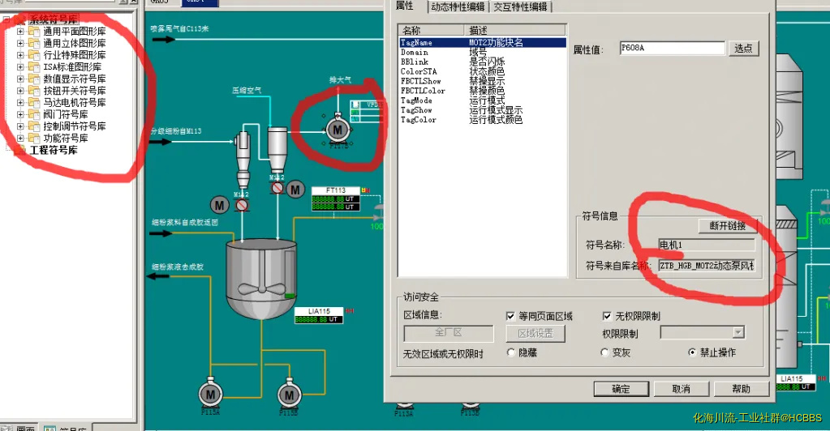830x431 pixels.
Task: Select pump motor P115A below the tank
Action: [212, 394]
